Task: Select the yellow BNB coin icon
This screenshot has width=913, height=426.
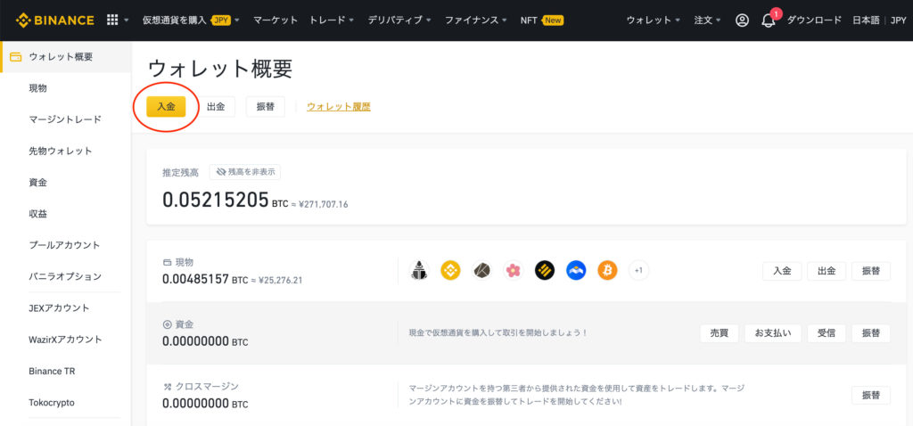Action: tap(450, 270)
